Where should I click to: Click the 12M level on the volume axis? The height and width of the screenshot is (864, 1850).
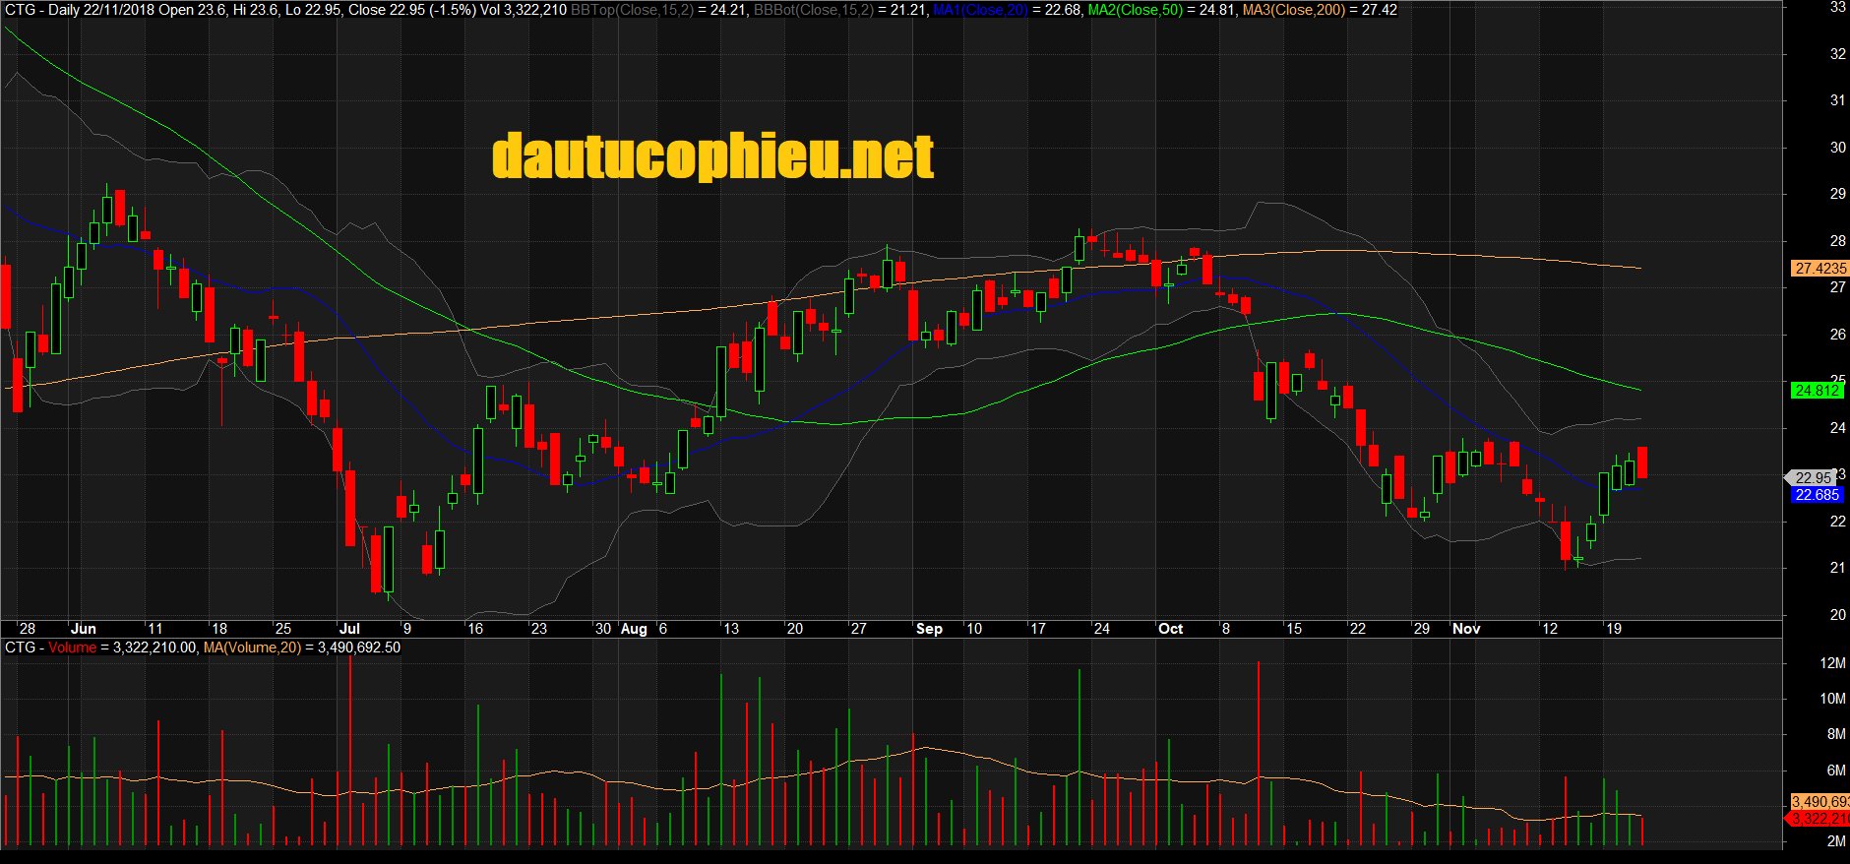(x=1832, y=663)
